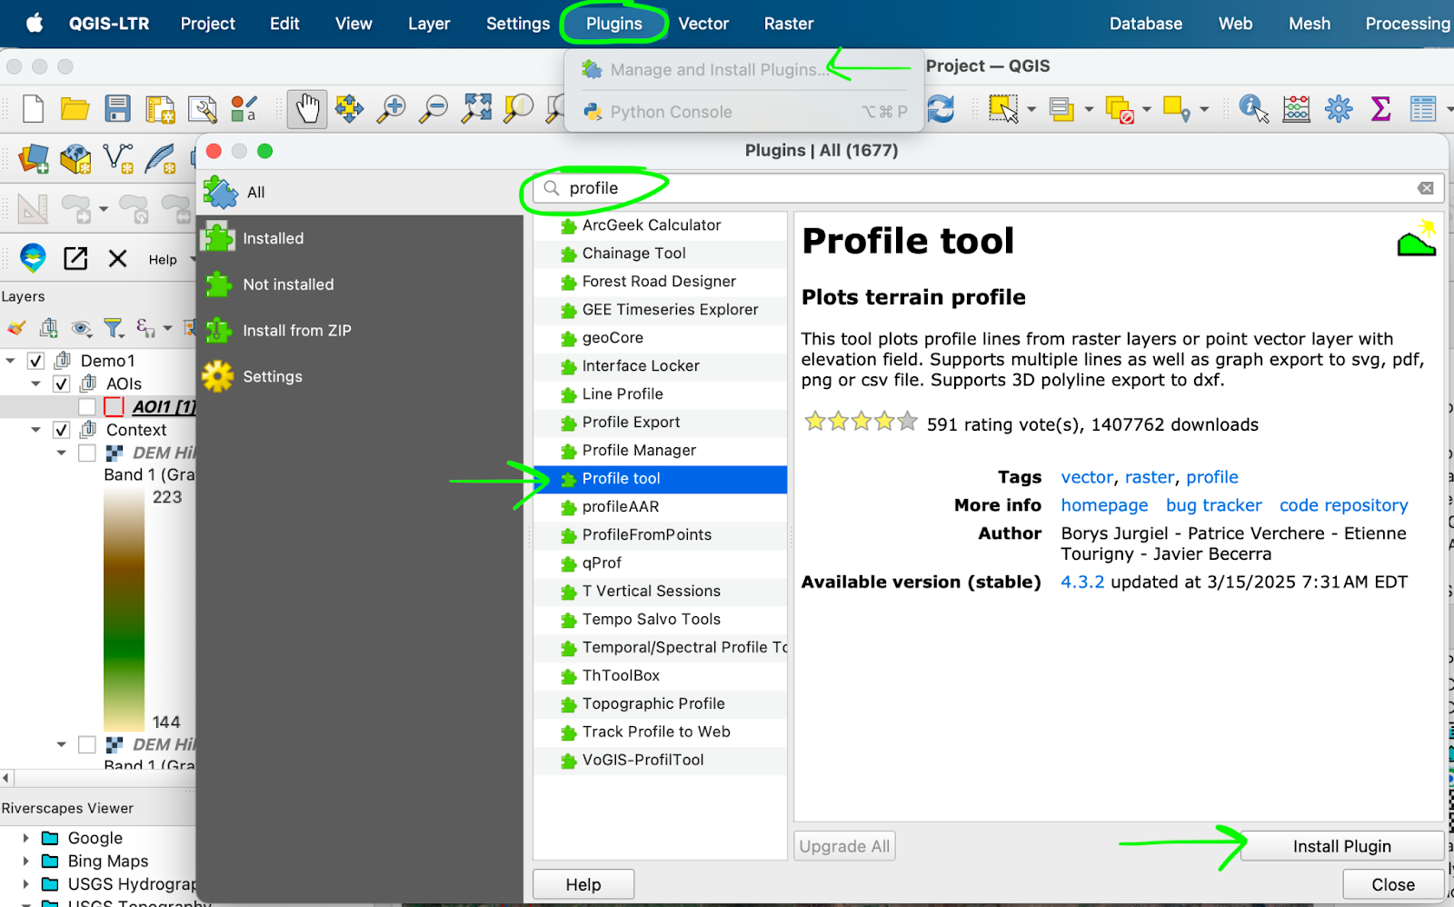Click the Add Group icon in Layers panel
This screenshot has width=1454, height=907.
pos(49,328)
